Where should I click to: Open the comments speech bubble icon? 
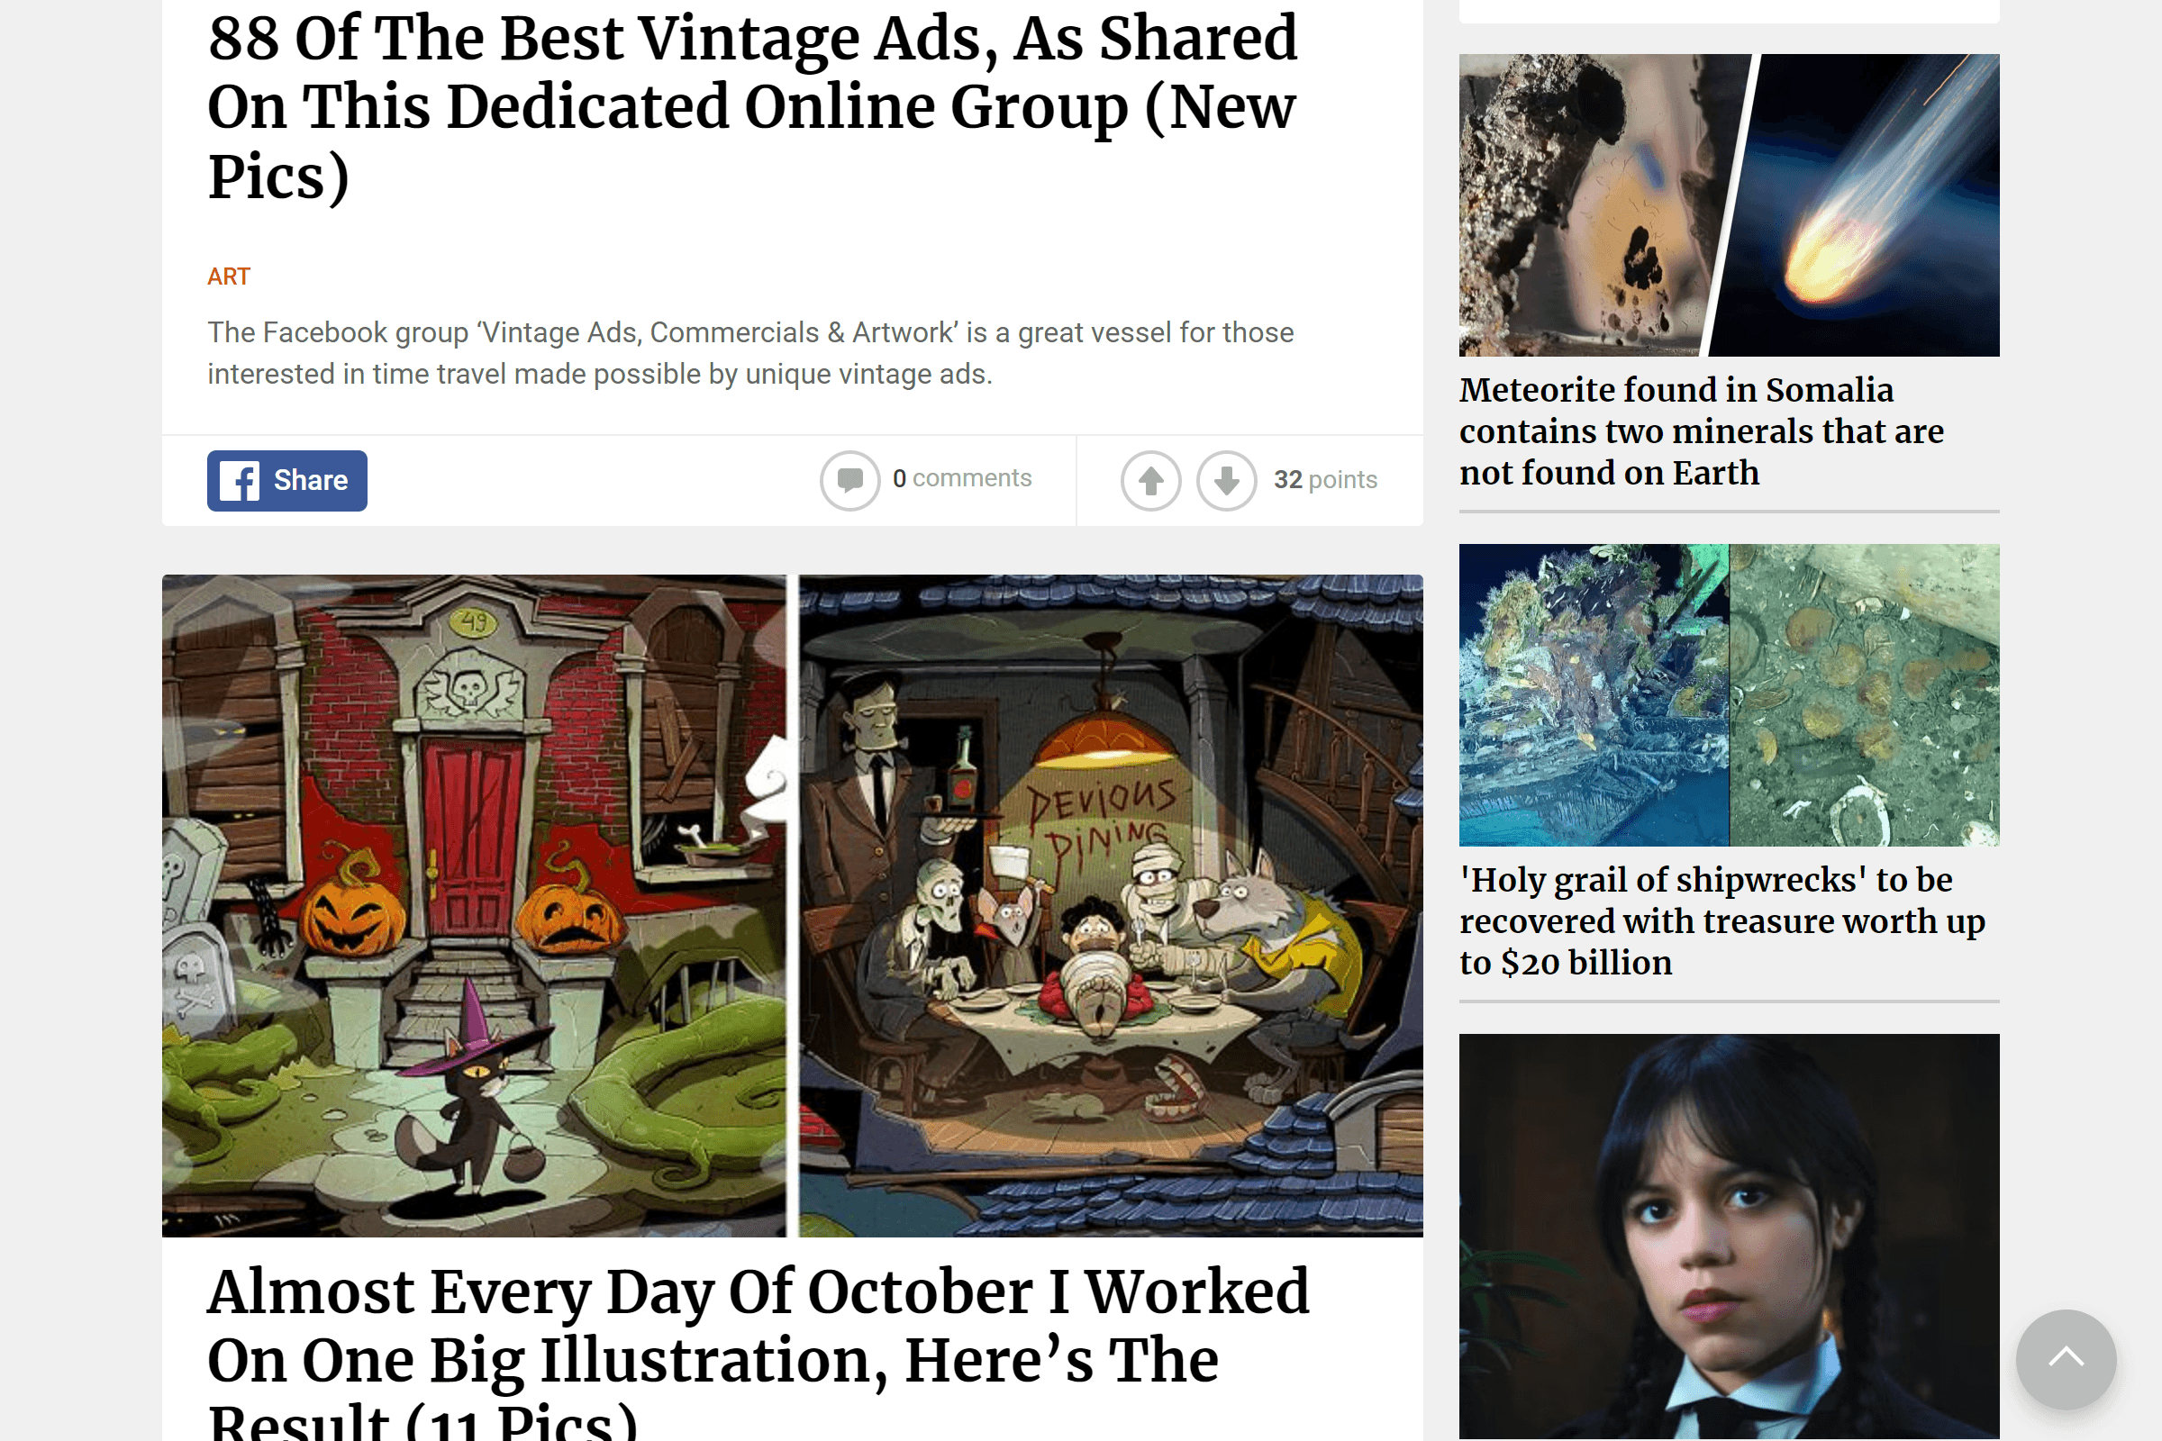click(850, 481)
